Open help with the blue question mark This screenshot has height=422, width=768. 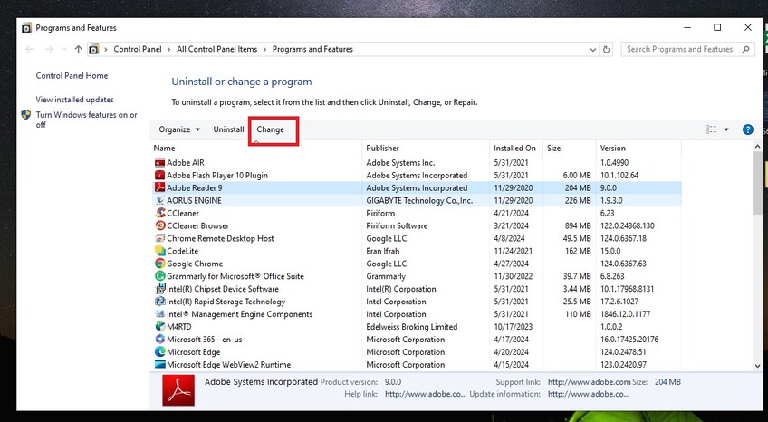coord(748,129)
